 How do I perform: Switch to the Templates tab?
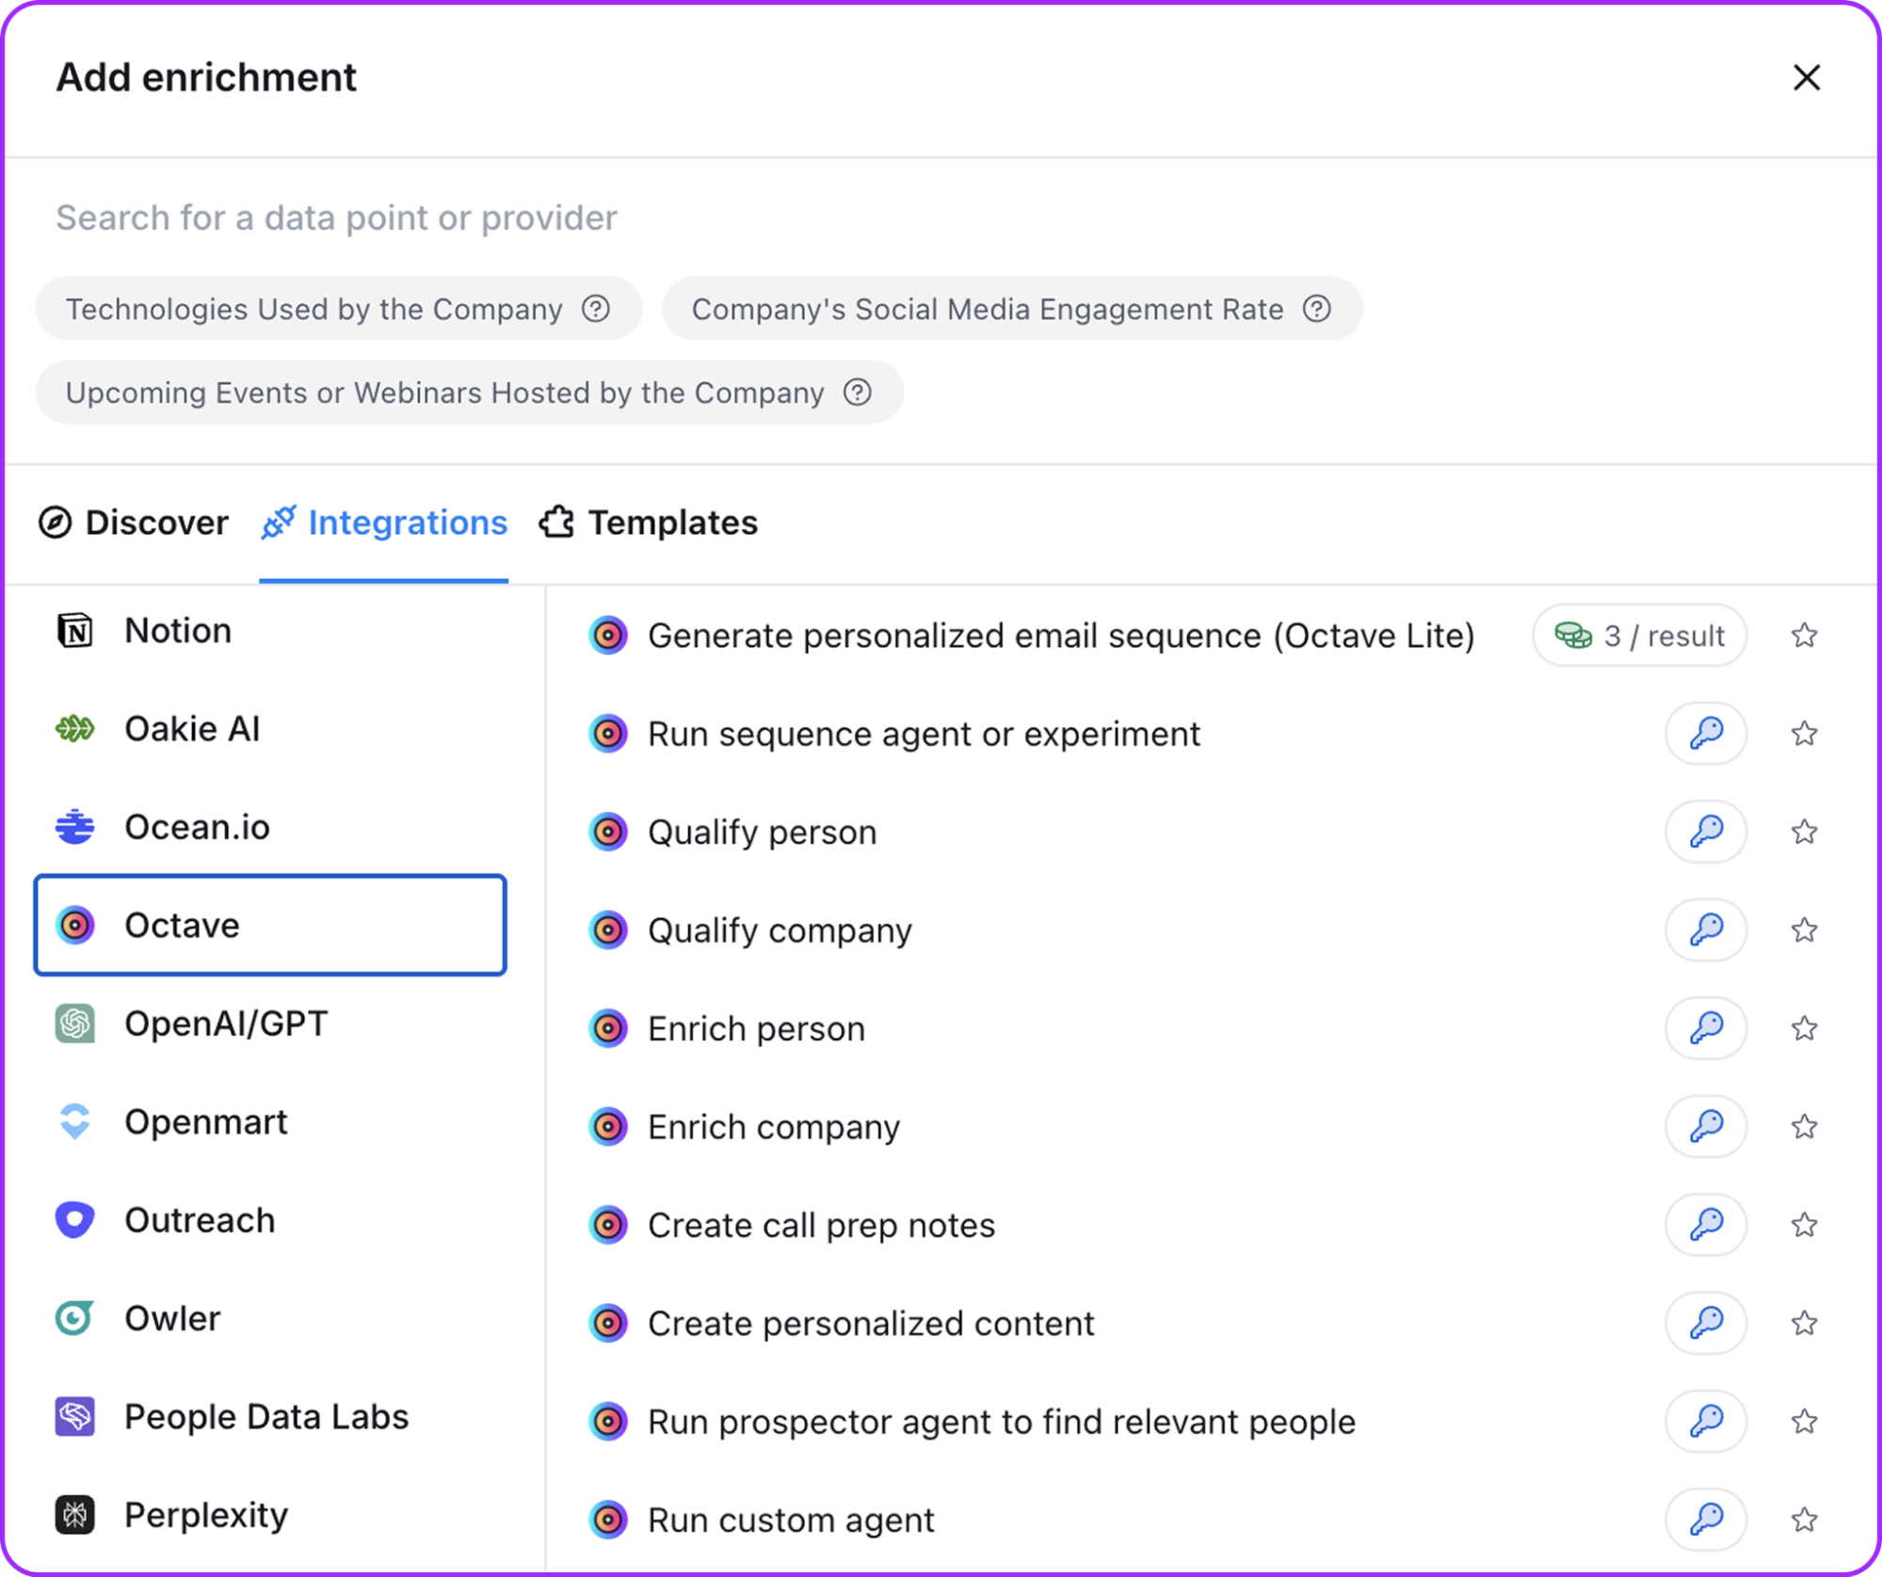[649, 523]
